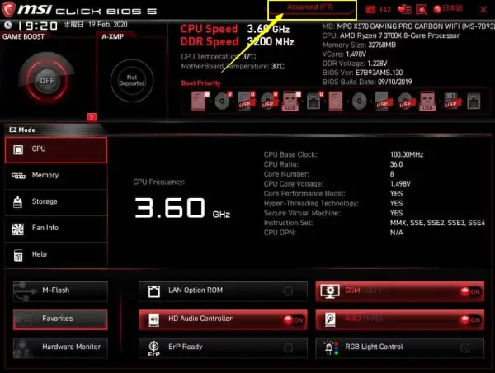Click the red question mark under Game Boost
This screenshot has width=495, height=373.
coord(92,117)
